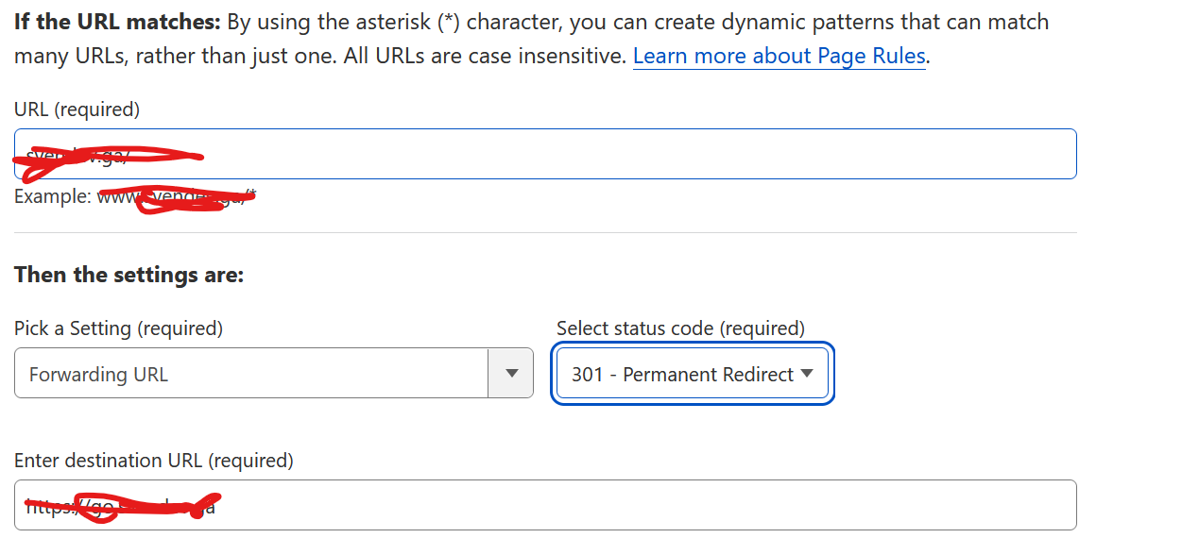Click the "Pick a Setting (required)" label
The image size is (1182, 538).
[118, 328]
